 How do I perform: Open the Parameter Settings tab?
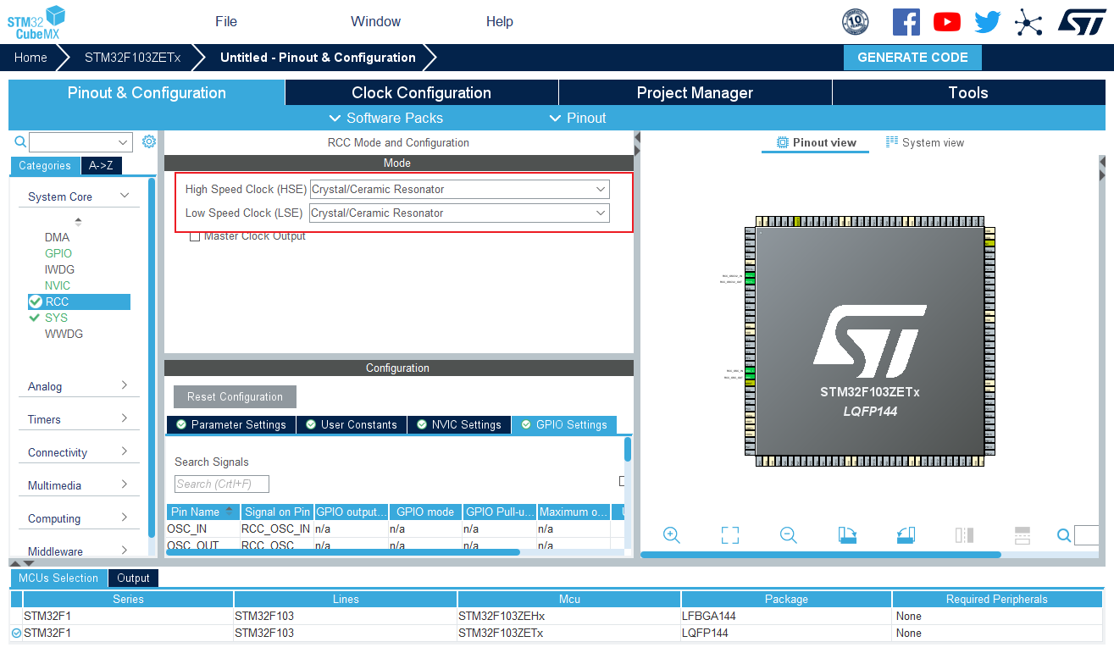230,424
